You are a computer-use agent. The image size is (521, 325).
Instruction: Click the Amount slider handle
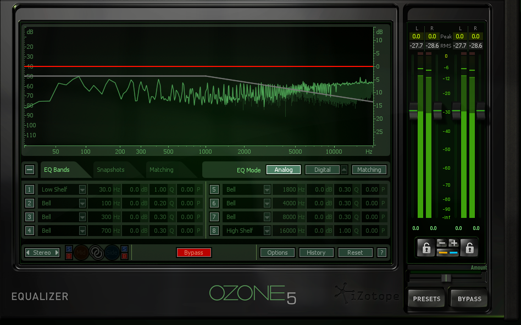[x=446, y=278]
